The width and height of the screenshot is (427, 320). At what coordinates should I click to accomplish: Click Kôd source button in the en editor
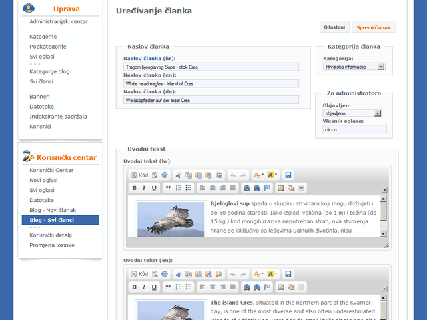(139, 274)
